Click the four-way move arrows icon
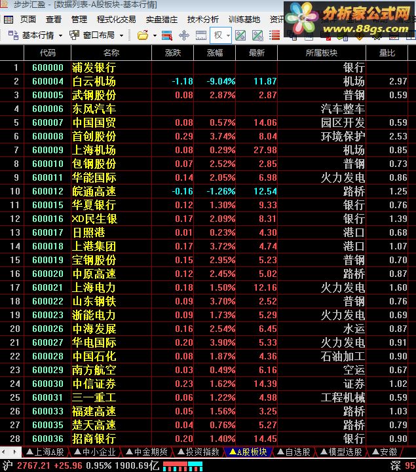This screenshot has width=416, height=472. click(183, 35)
